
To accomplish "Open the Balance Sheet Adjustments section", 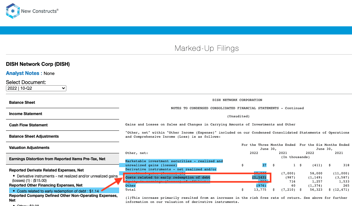I will 63,136.
